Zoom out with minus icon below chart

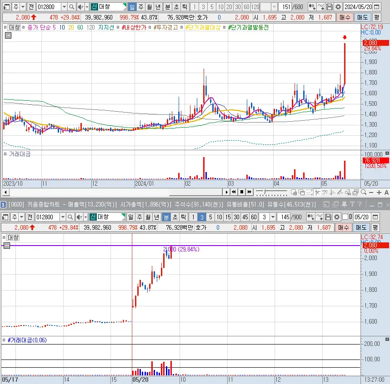[371, 192]
